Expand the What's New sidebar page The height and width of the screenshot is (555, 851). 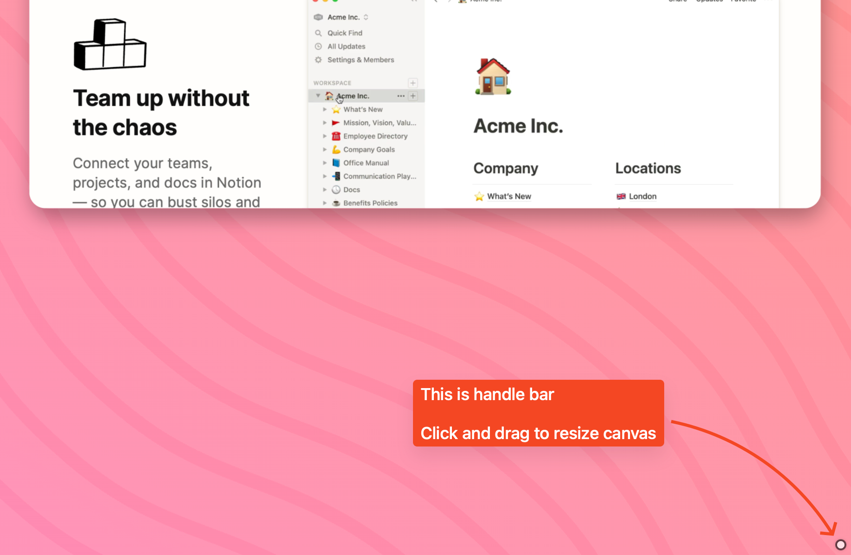pyautogui.click(x=325, y=109)
